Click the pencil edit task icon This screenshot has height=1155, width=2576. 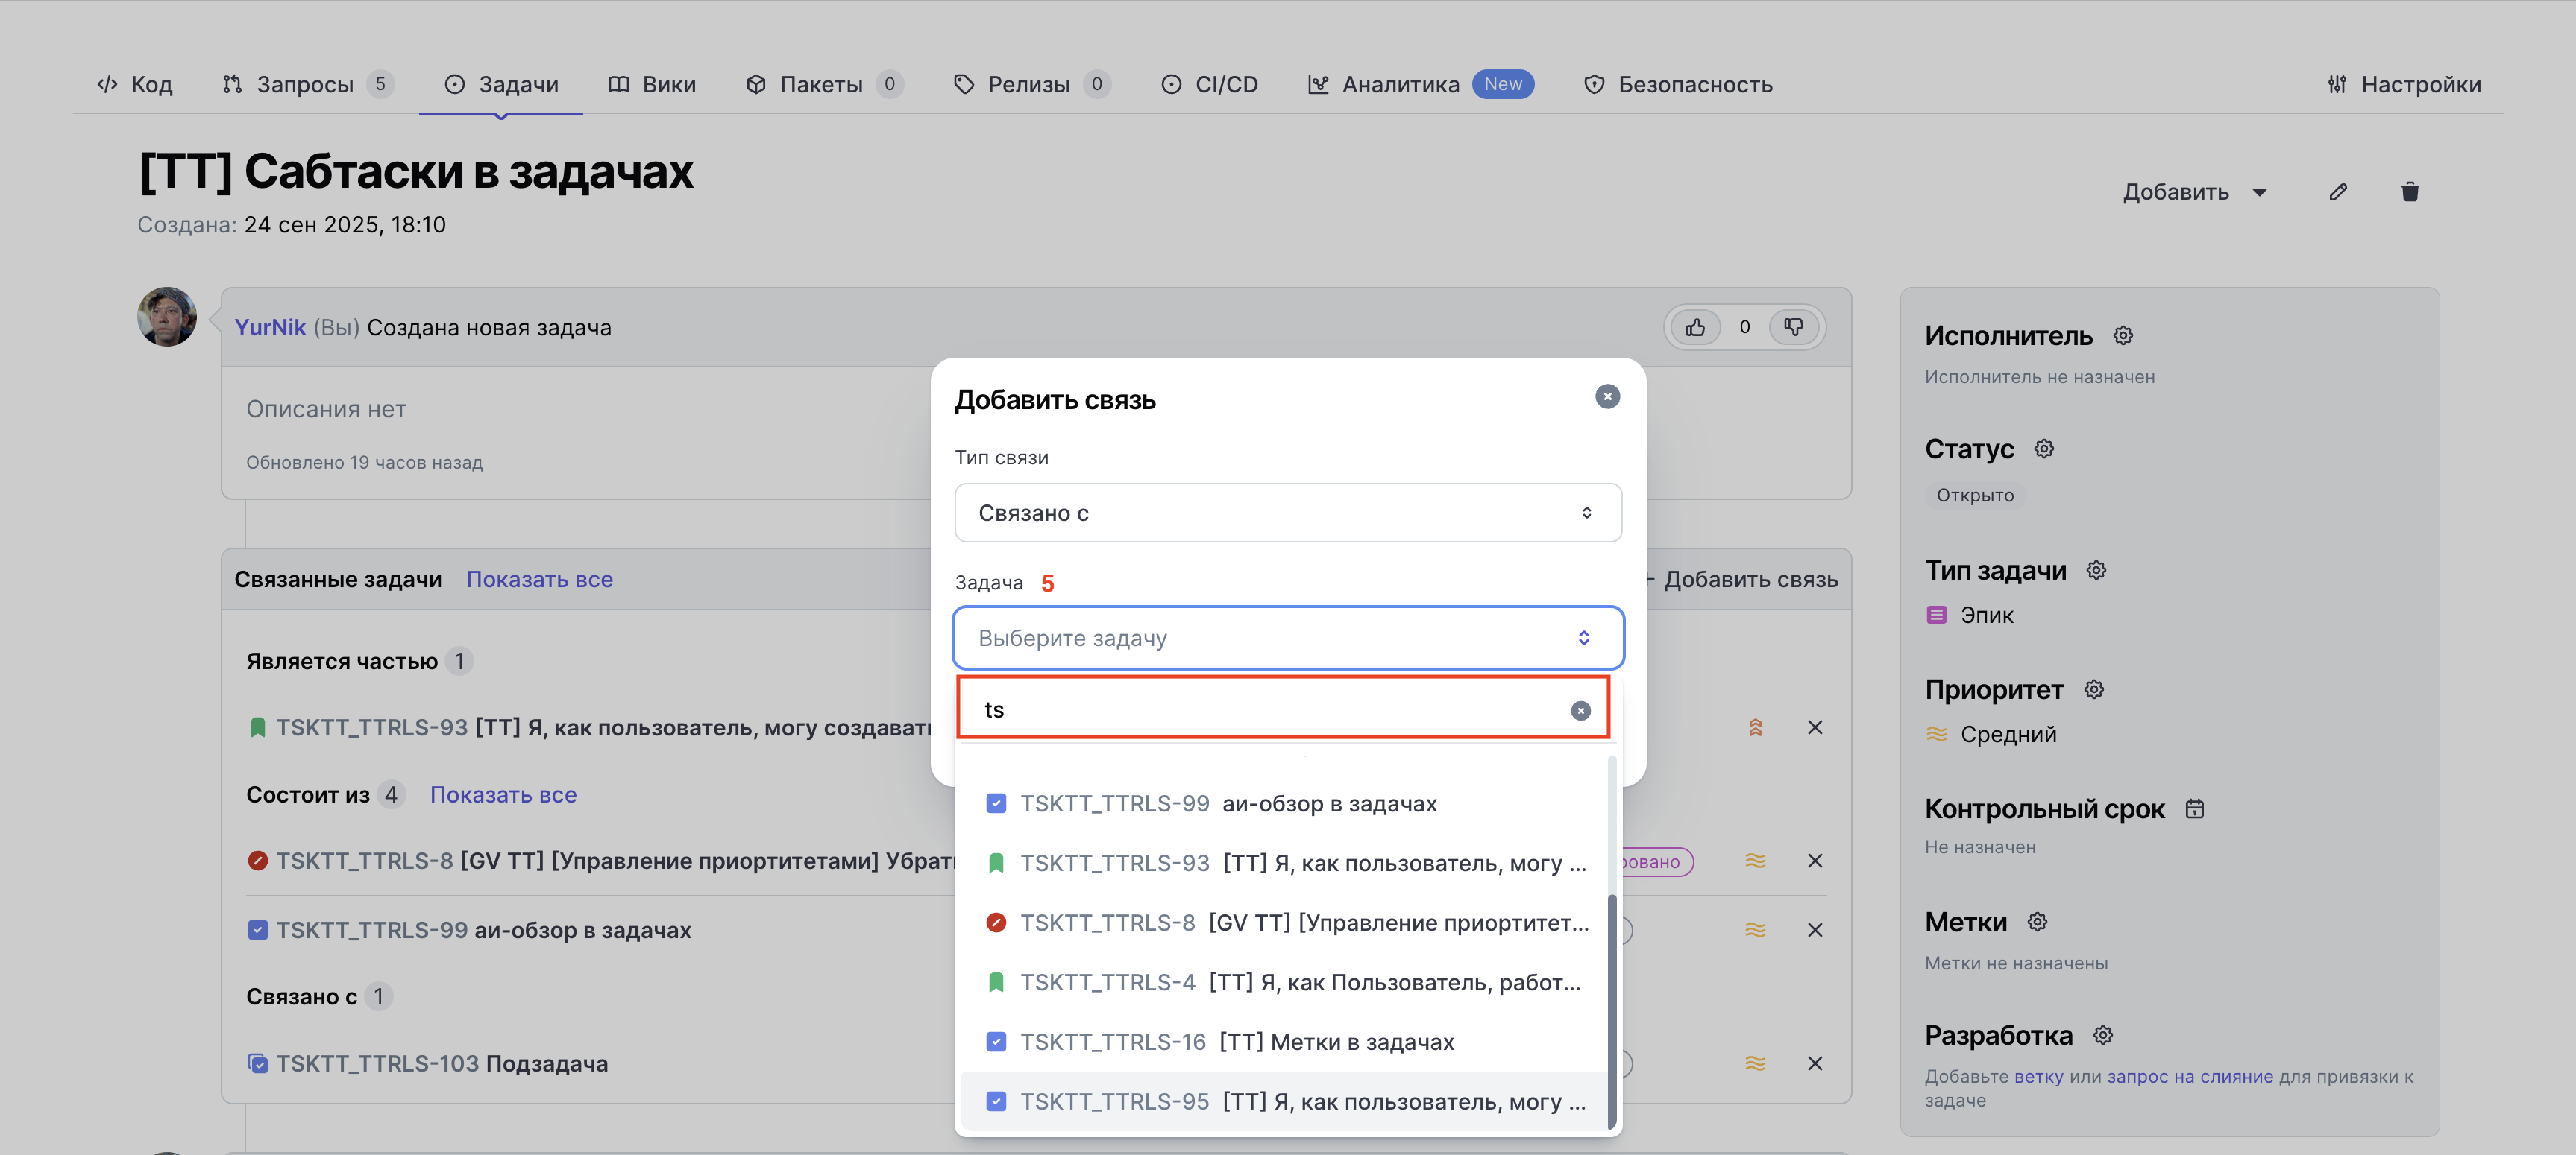click(x=2337, y=192)
